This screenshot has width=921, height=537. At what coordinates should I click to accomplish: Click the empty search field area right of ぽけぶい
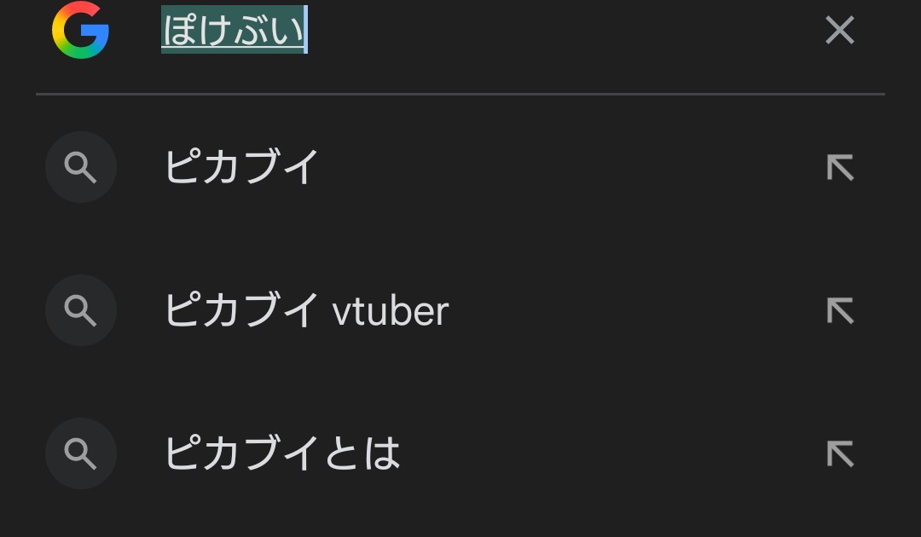pyautogui.click(x=554, y=31)
